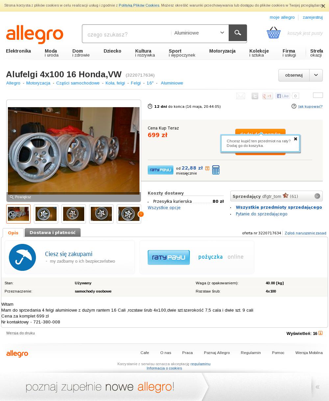Open the shopping basket icon
The width and height of the screenshot is (329, 401).
(274, 33)
